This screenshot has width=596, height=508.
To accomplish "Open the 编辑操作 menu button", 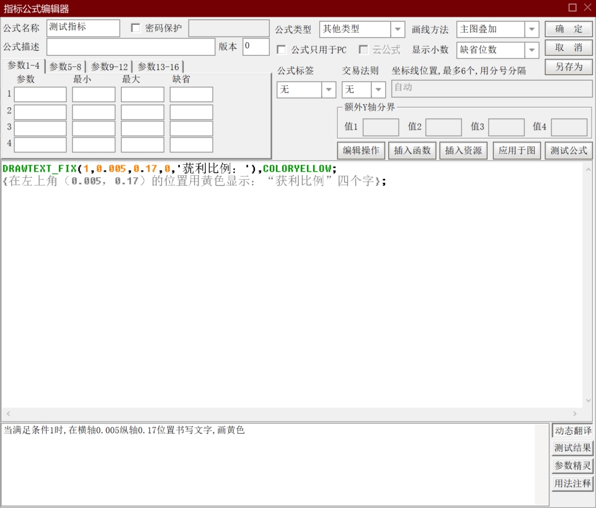I will coord(361,151).
